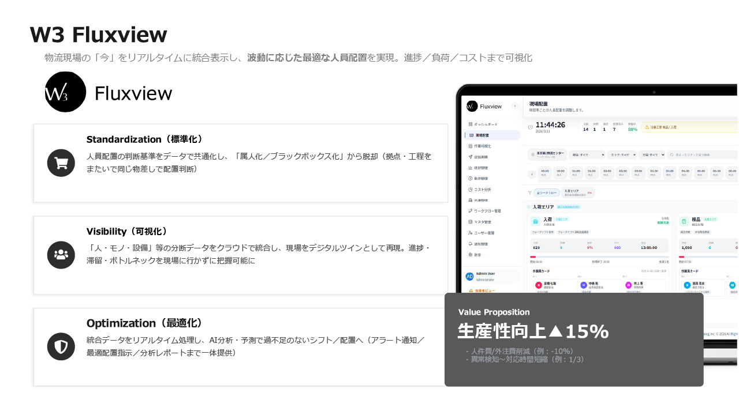Click the 作業者ビュー link at sidebar bottom
Image resolution: width=739 pixels, height=404 pixels.
pyautogui.click(x=482, y=291)
